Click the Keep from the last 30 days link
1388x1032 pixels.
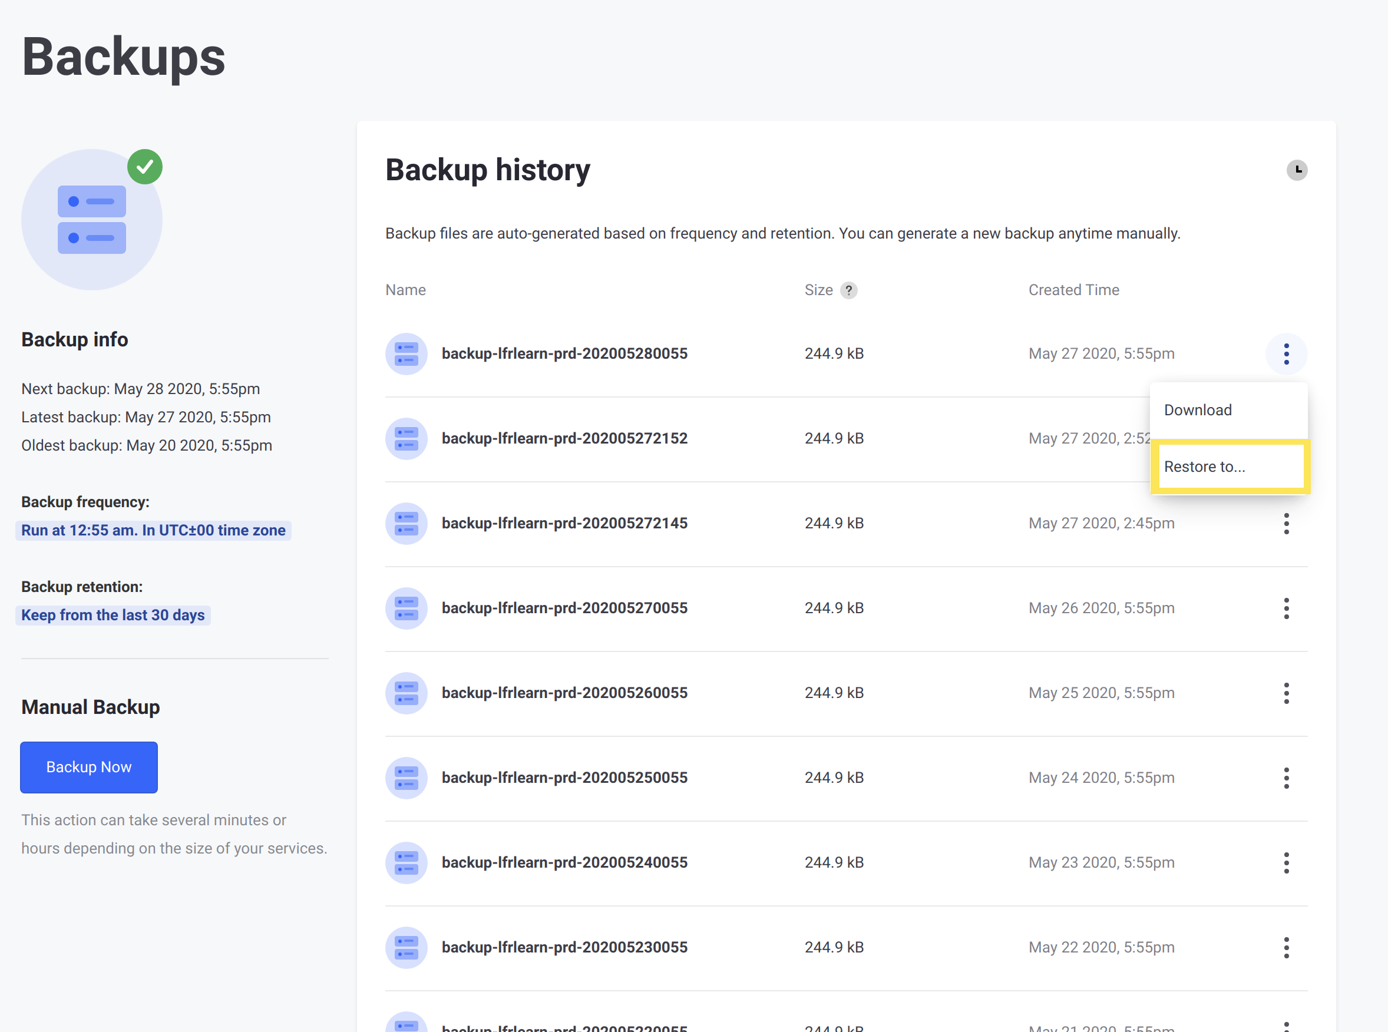pyautogui.click(x=115, y=614)
